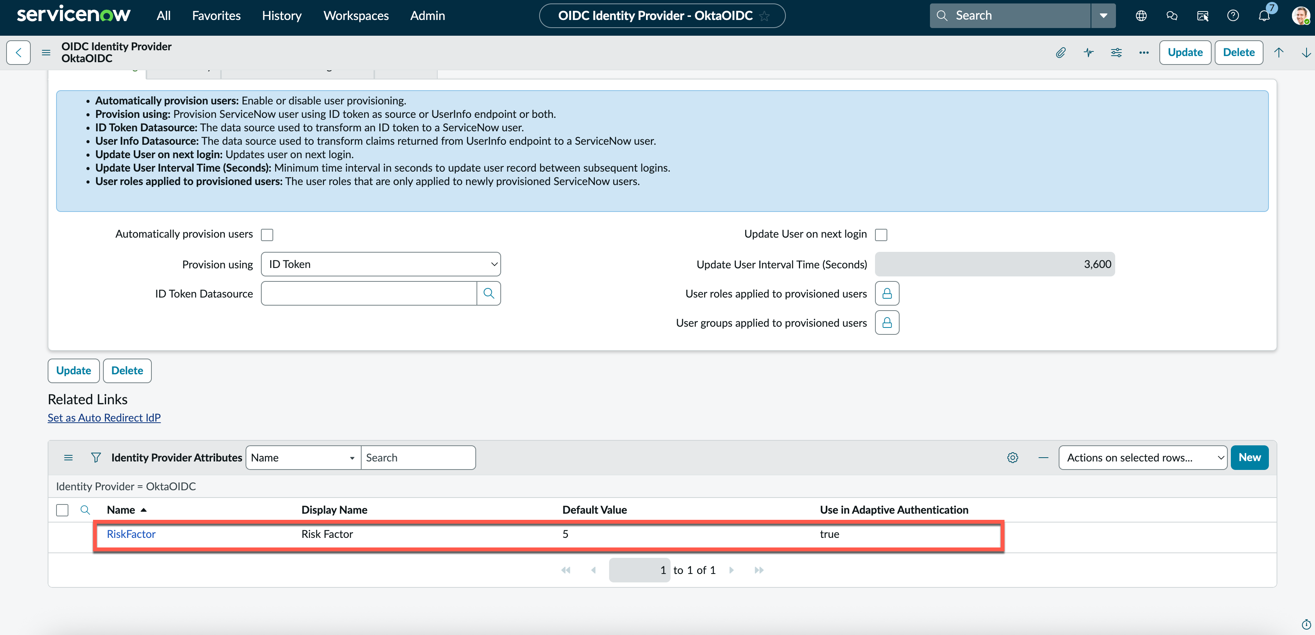The height and width of the screenshot is (635, 1315).
Task: Expand the global search options arrow
Action: tap(1103, 16)
